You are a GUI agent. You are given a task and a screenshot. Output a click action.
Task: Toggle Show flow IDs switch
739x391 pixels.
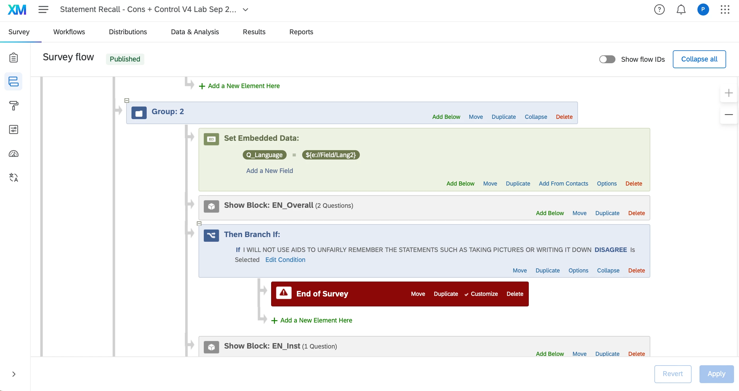coord(607,59)
